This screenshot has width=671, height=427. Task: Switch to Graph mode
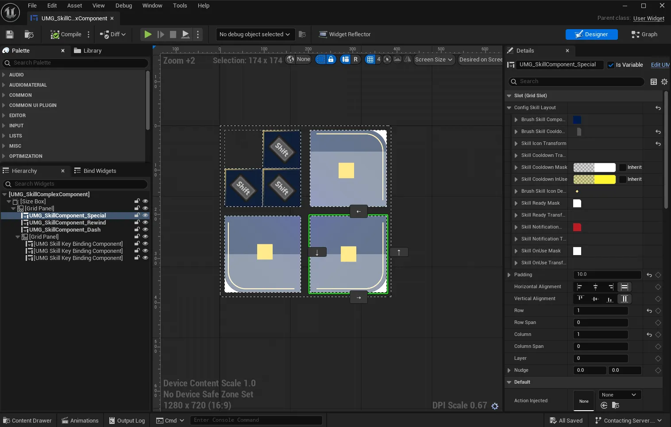tap(644, 34)
